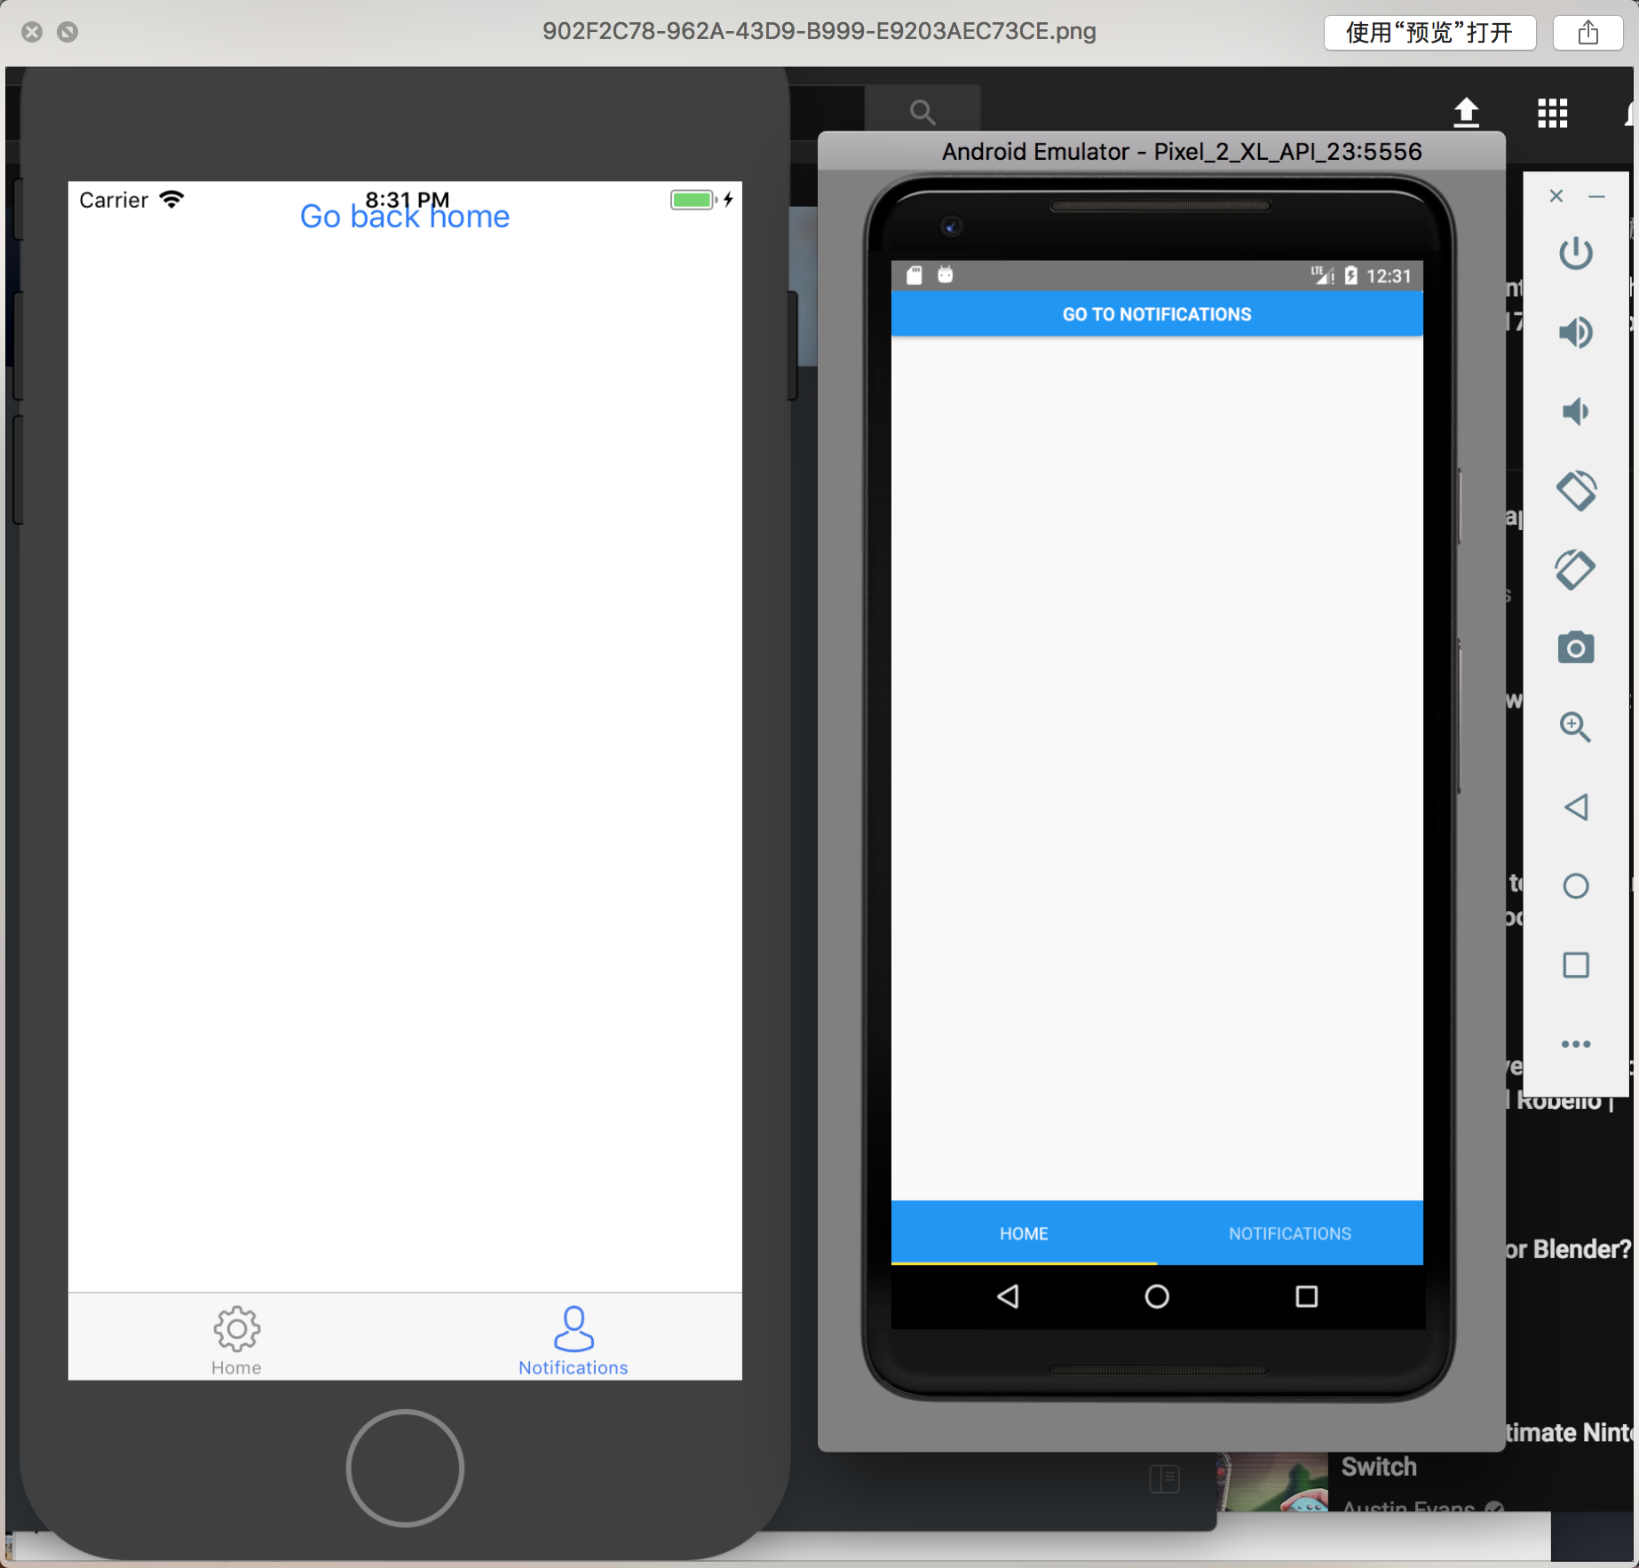Open extended controls with the three dots
Screen dimensions: 1639x1568
click(1576, 1044)
